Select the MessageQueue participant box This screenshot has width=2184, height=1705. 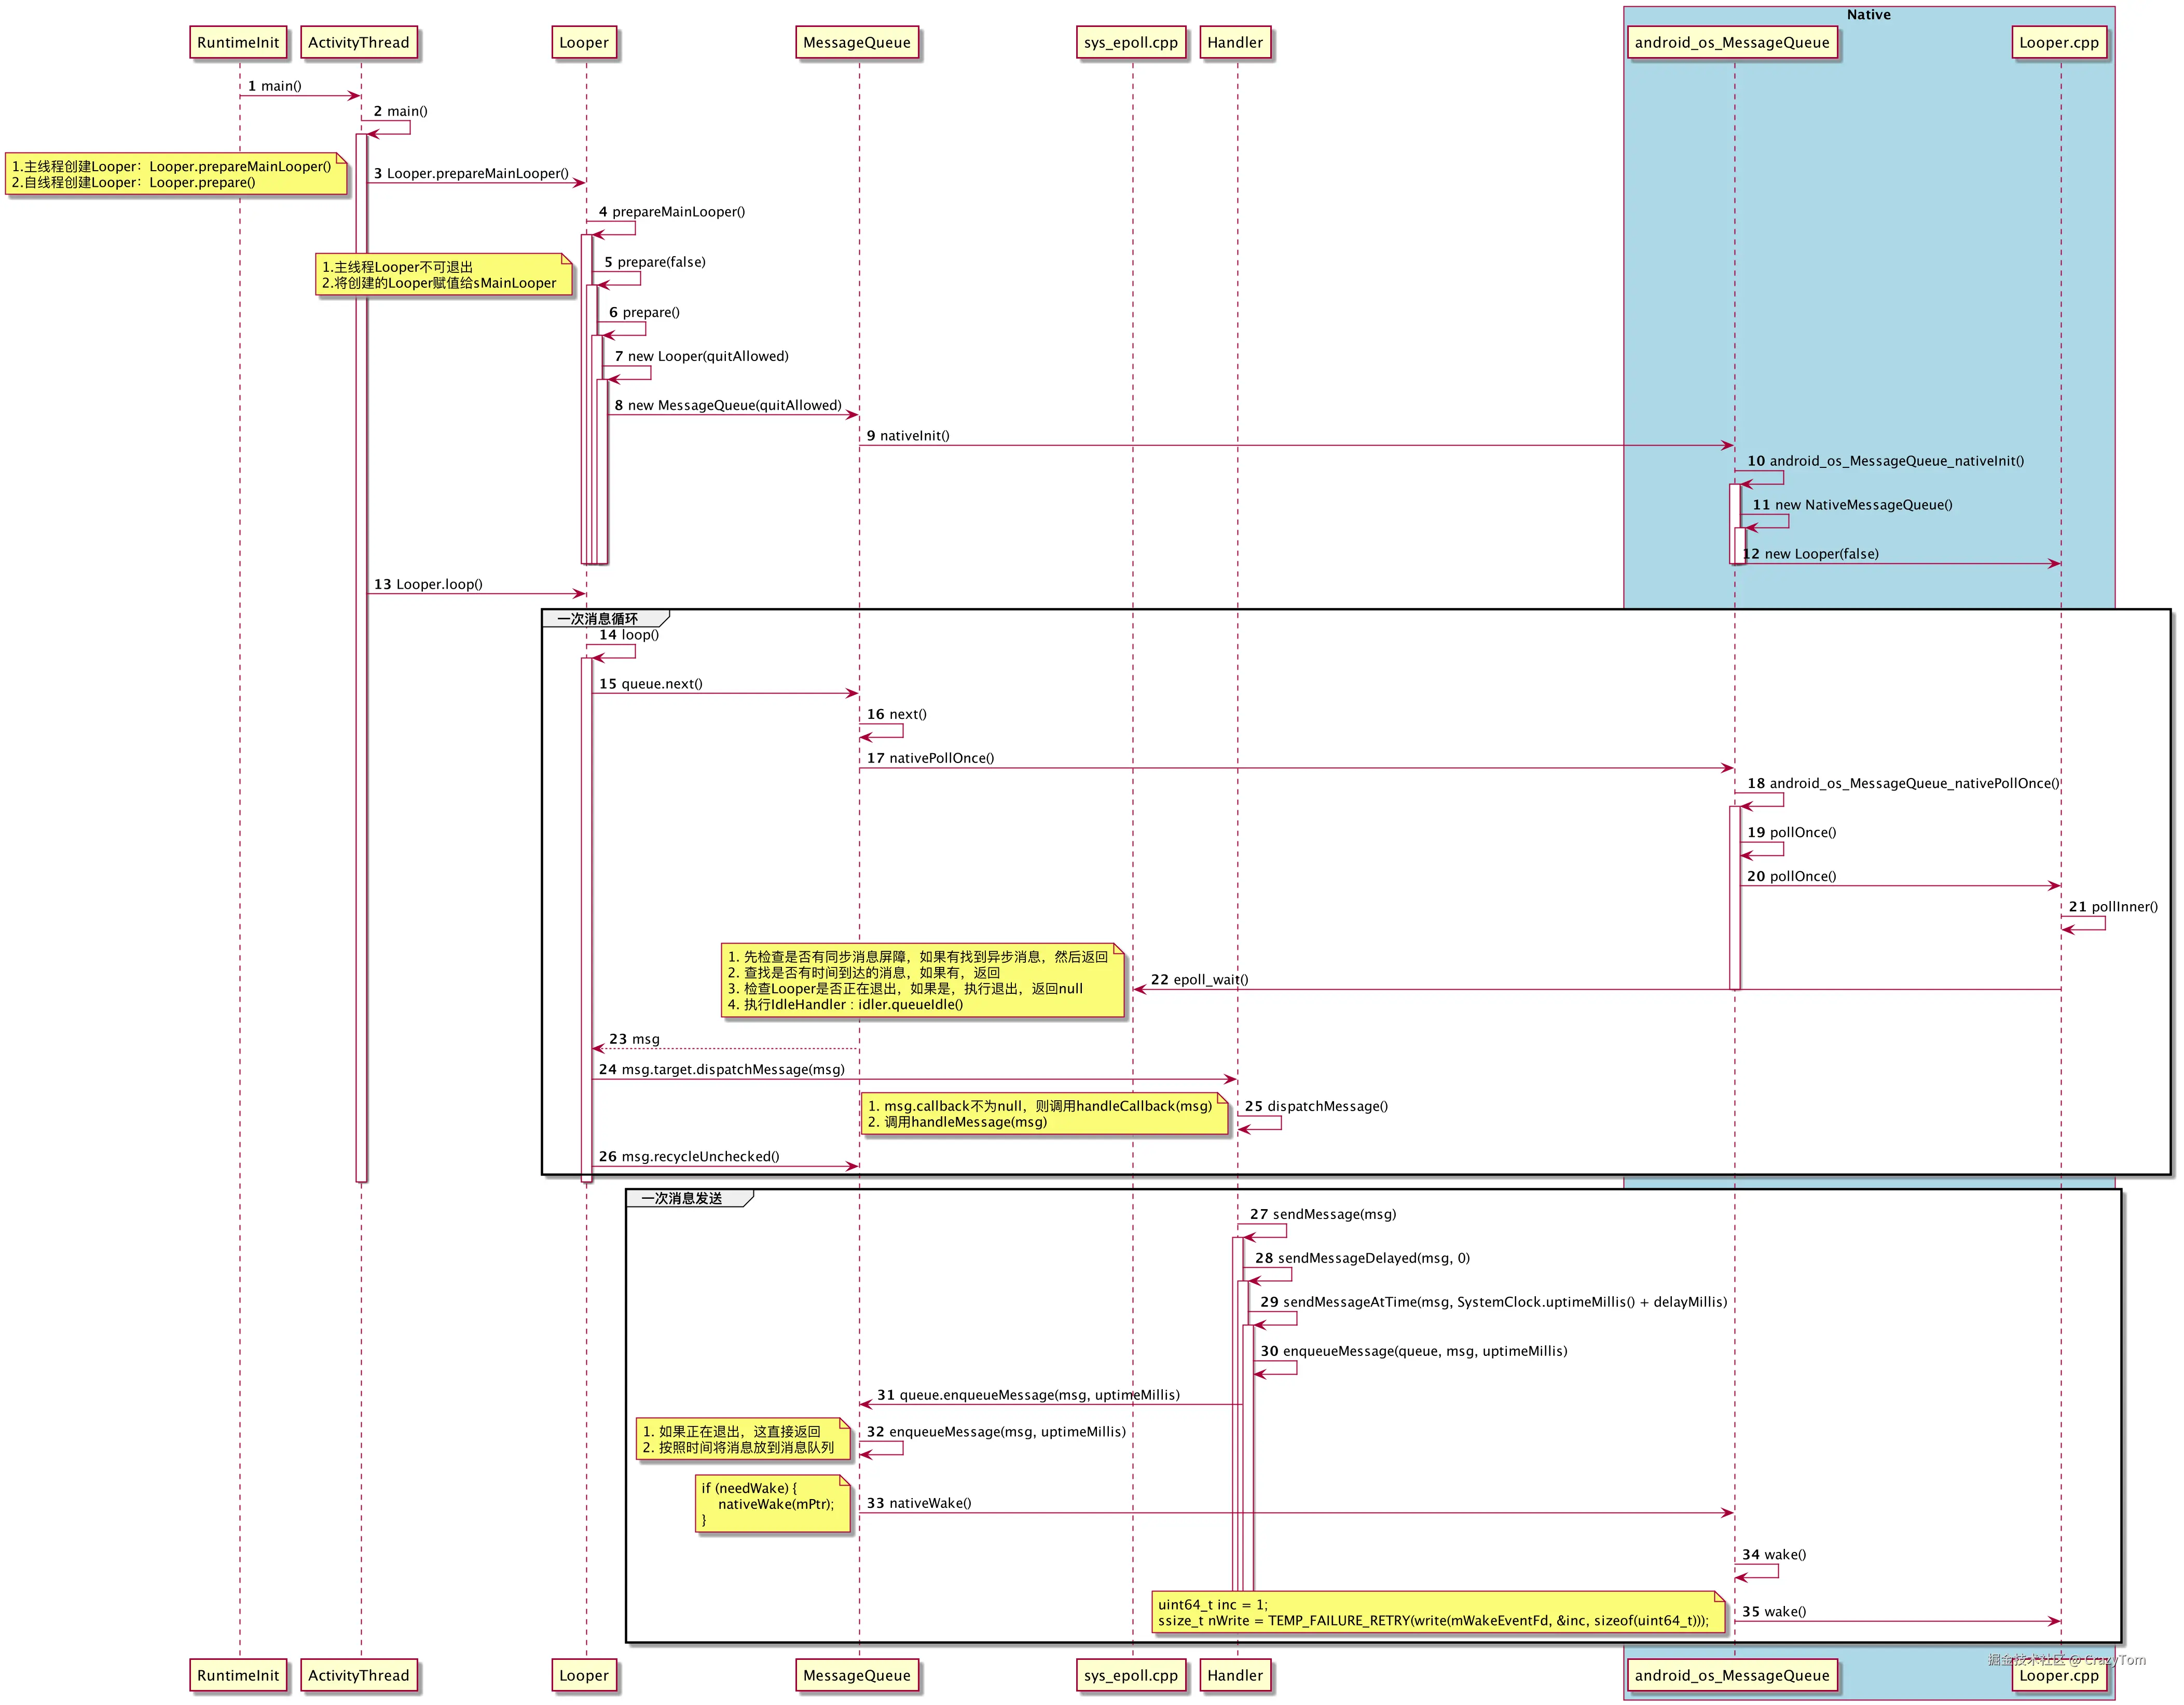858,43
